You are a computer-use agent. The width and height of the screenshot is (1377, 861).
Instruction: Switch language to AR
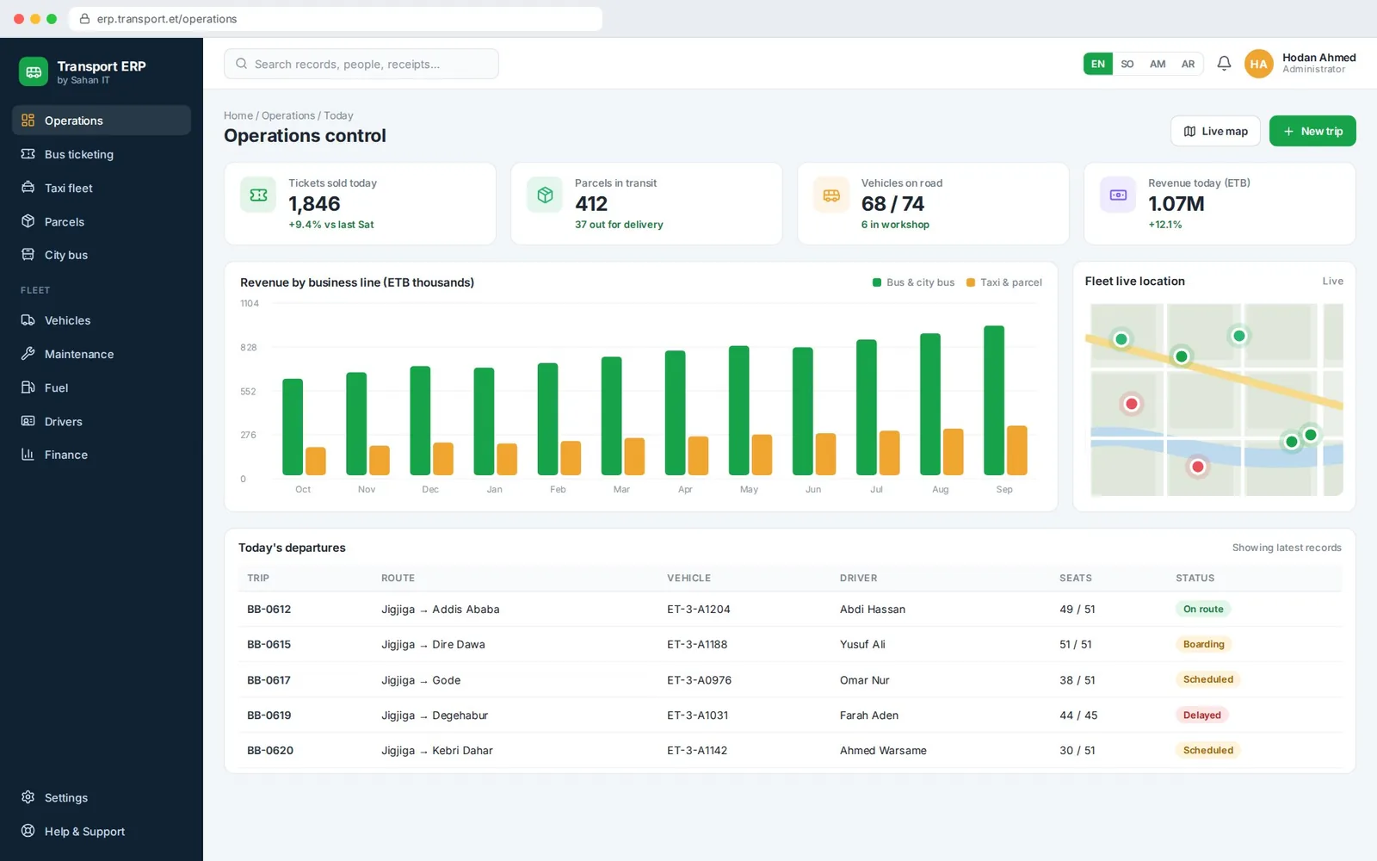(1188, 64)
